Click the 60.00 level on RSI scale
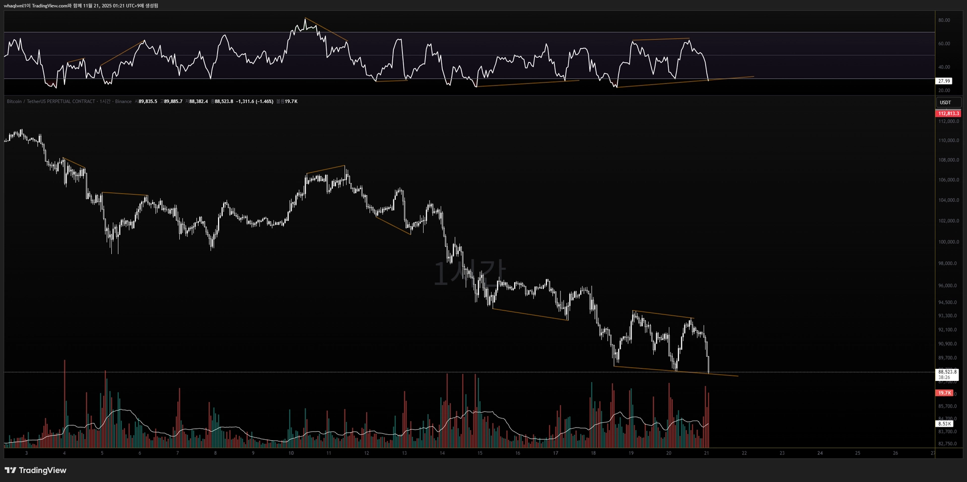 pos(944,44)
